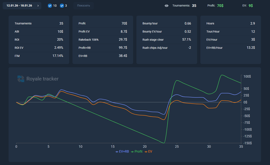Toggle EV series in chart legend

coord(148,152)
